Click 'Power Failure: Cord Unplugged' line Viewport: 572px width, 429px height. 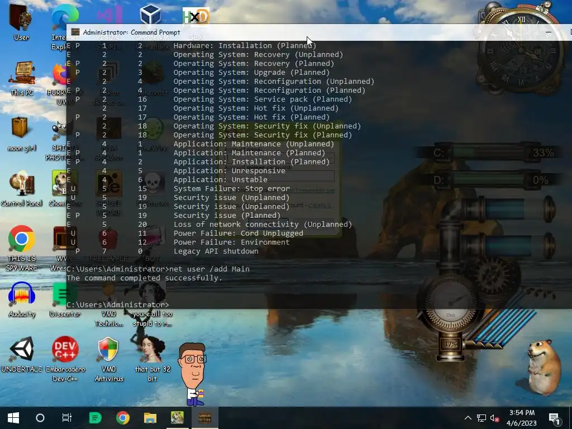[x=238, y=233]
